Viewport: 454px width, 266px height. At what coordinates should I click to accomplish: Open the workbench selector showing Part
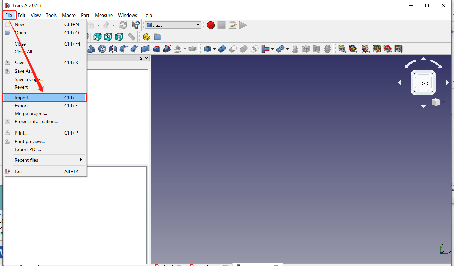tap(173, 25)
